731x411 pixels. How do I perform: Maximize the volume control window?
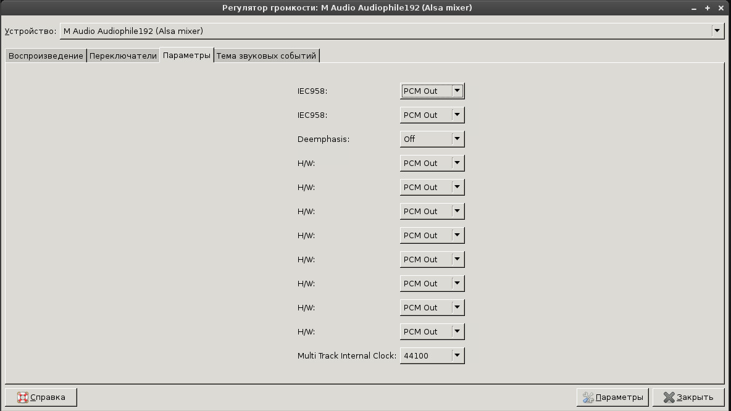(707, 8)
